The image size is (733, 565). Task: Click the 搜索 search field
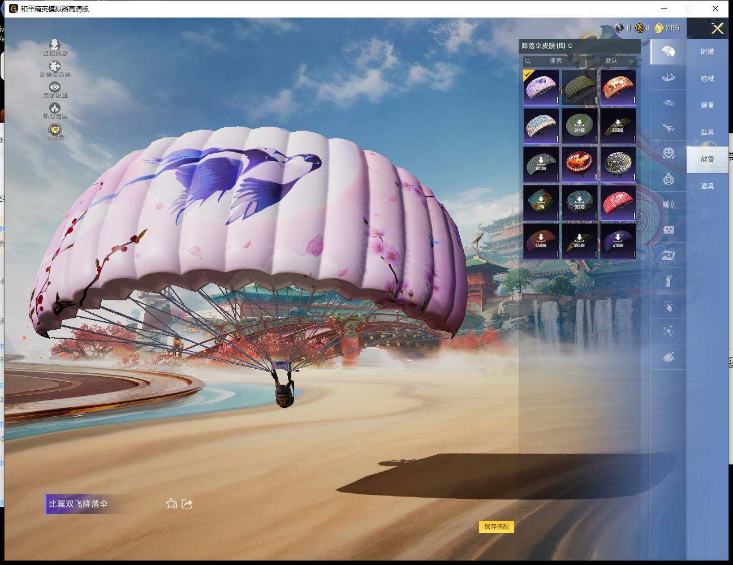coord(555,61)
